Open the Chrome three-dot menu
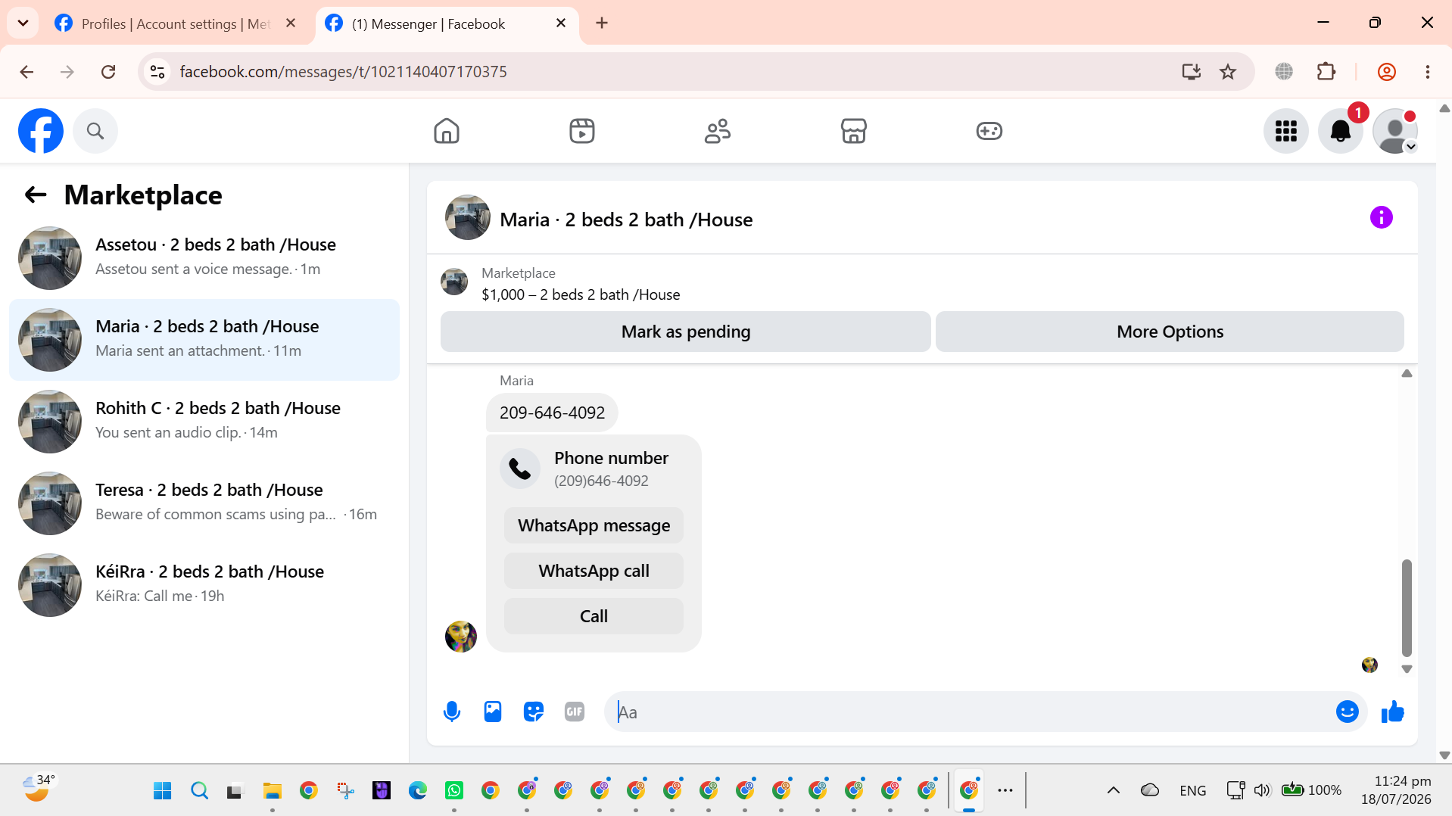 pos(1428,72)
